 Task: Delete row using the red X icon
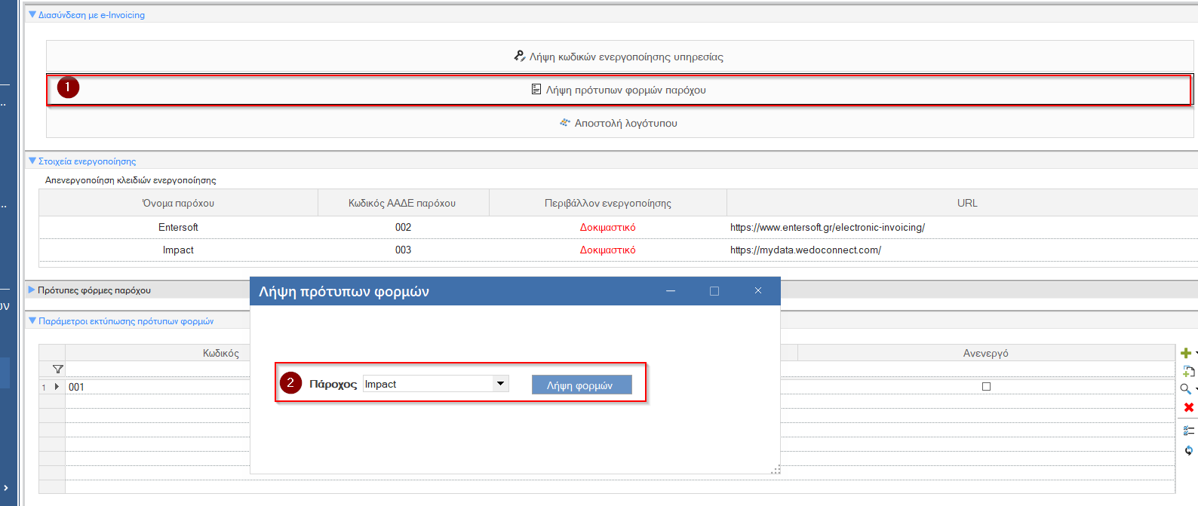[1189, 407]
